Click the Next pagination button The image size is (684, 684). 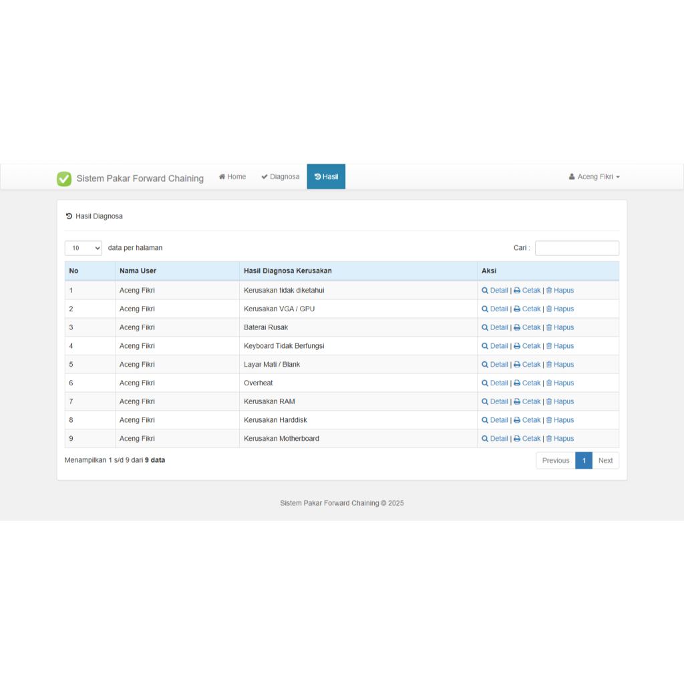605,461
